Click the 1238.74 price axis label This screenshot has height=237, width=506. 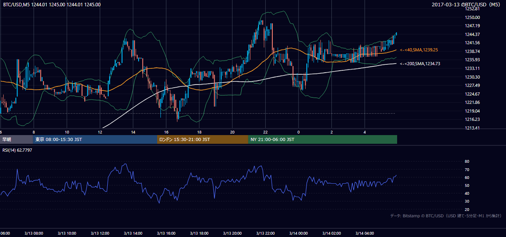472,51
